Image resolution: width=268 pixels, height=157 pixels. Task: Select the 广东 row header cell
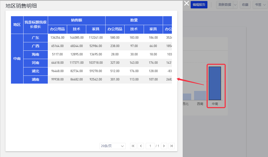click(36, 38)
